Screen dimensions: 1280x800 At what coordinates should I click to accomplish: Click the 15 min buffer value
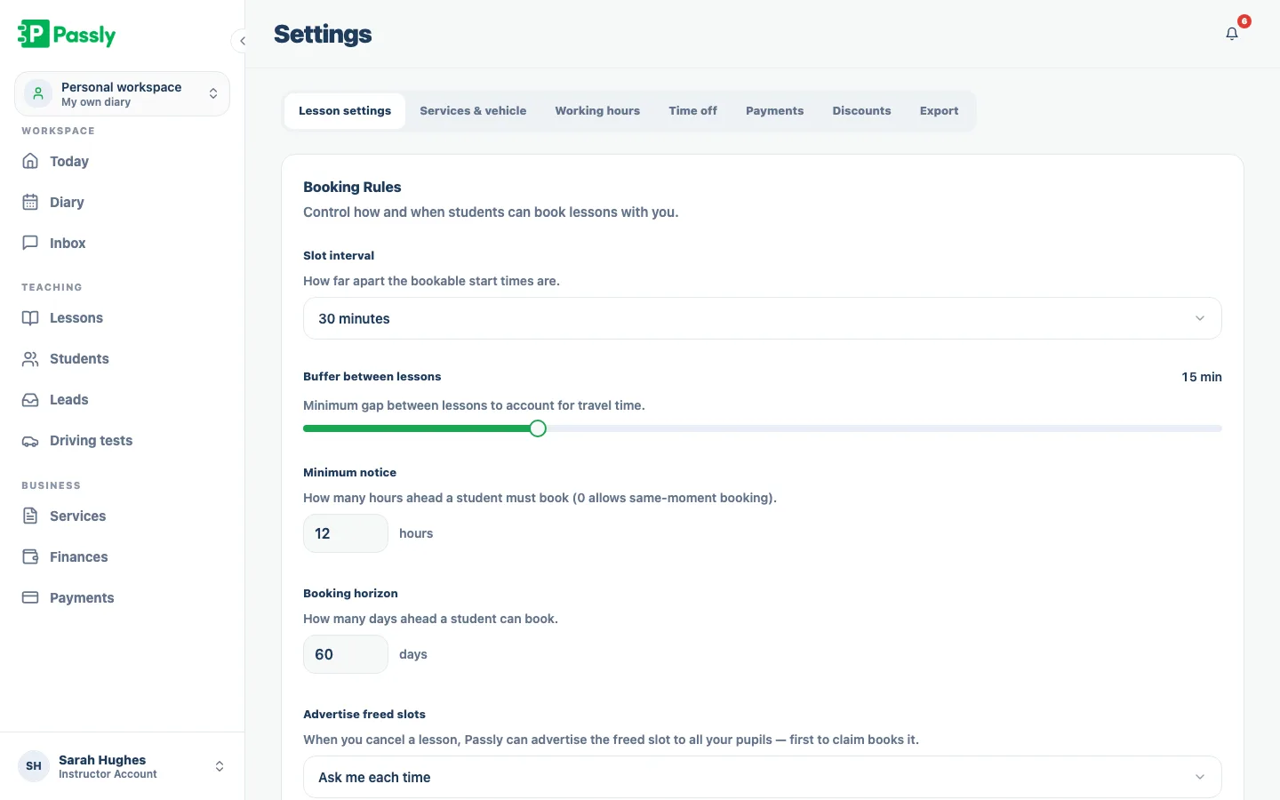pyautogui.click(x=1202, y=377)
